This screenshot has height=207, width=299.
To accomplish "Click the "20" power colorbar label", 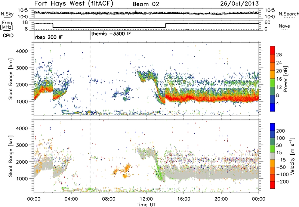I will [x=279, y=71].
